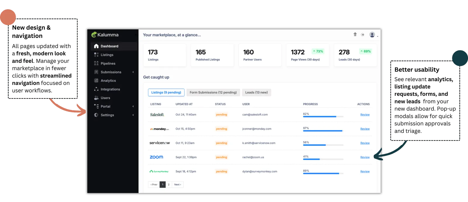This screenshot has width=468, height=202.
Task: Open the Users sidebar icon
Action: click(96, 98)
